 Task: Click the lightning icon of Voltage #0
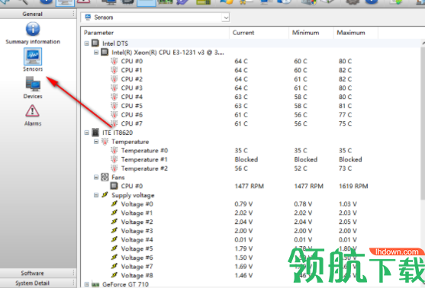(114, 204)
